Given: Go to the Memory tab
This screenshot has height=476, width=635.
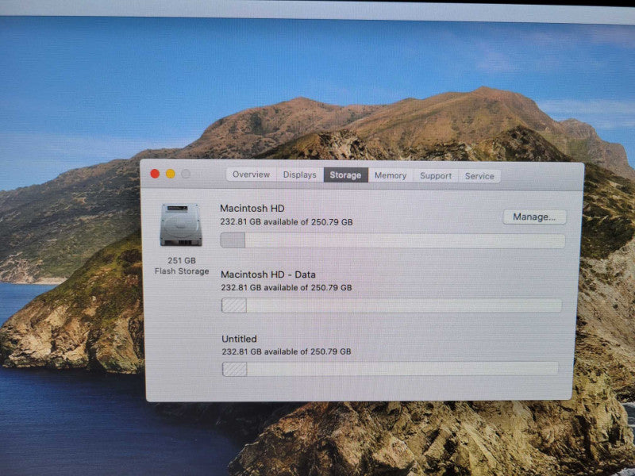Looking at the screenshot, I should pyautogui.click(x=391, y=175).
